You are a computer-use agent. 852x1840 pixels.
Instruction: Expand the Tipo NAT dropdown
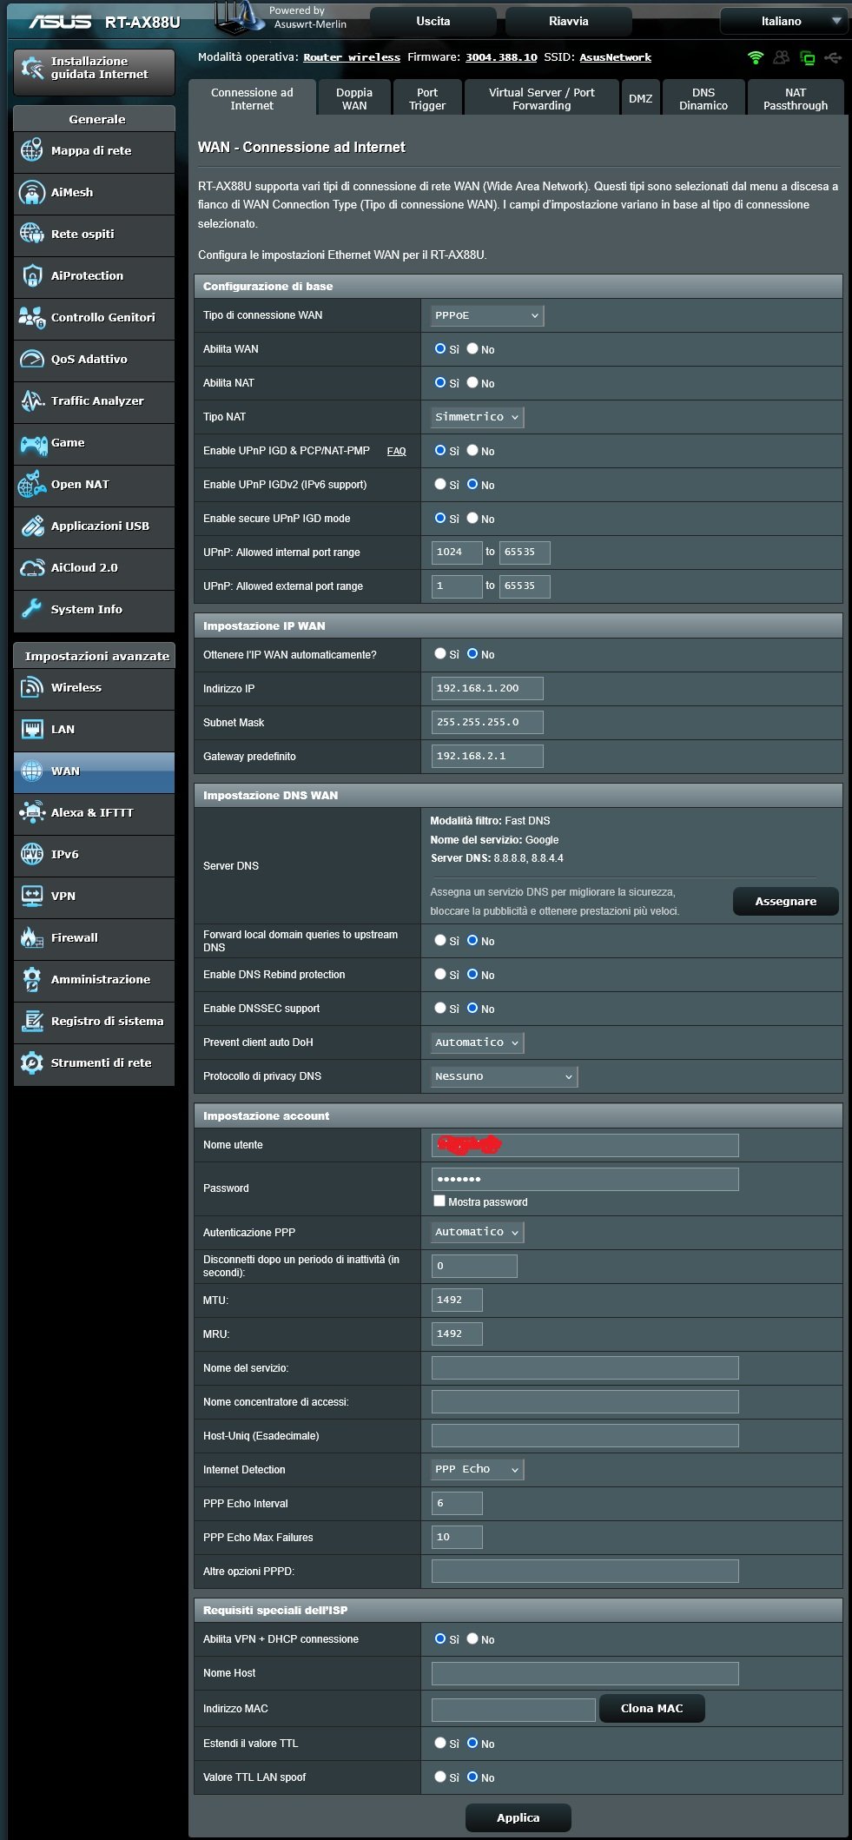477,417
